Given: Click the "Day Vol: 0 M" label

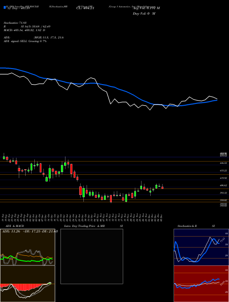Looking at the screenshot, I should point(144,14).
